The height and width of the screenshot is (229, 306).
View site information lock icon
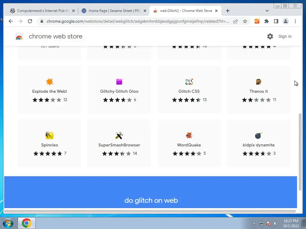42,21
